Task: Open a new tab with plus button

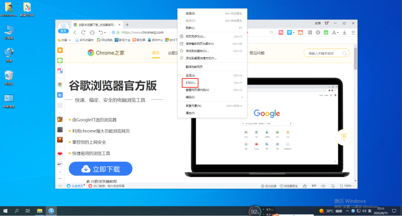Action: click(x=127, y=25)
